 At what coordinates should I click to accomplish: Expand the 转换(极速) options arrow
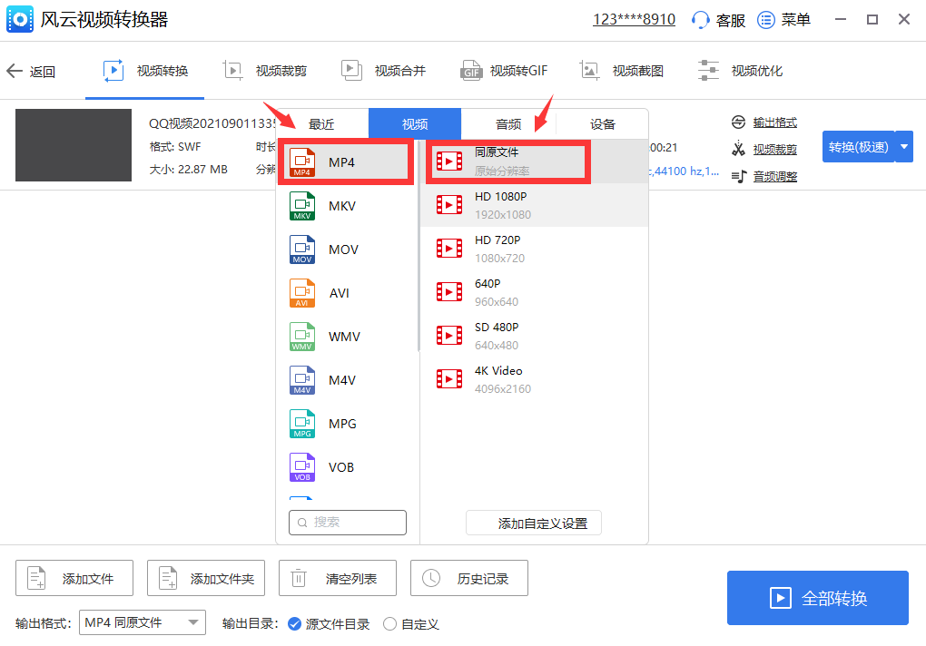point(903,145)
